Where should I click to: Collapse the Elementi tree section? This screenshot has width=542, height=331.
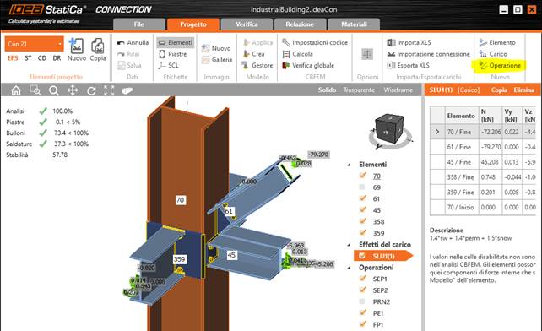(349, 165)
